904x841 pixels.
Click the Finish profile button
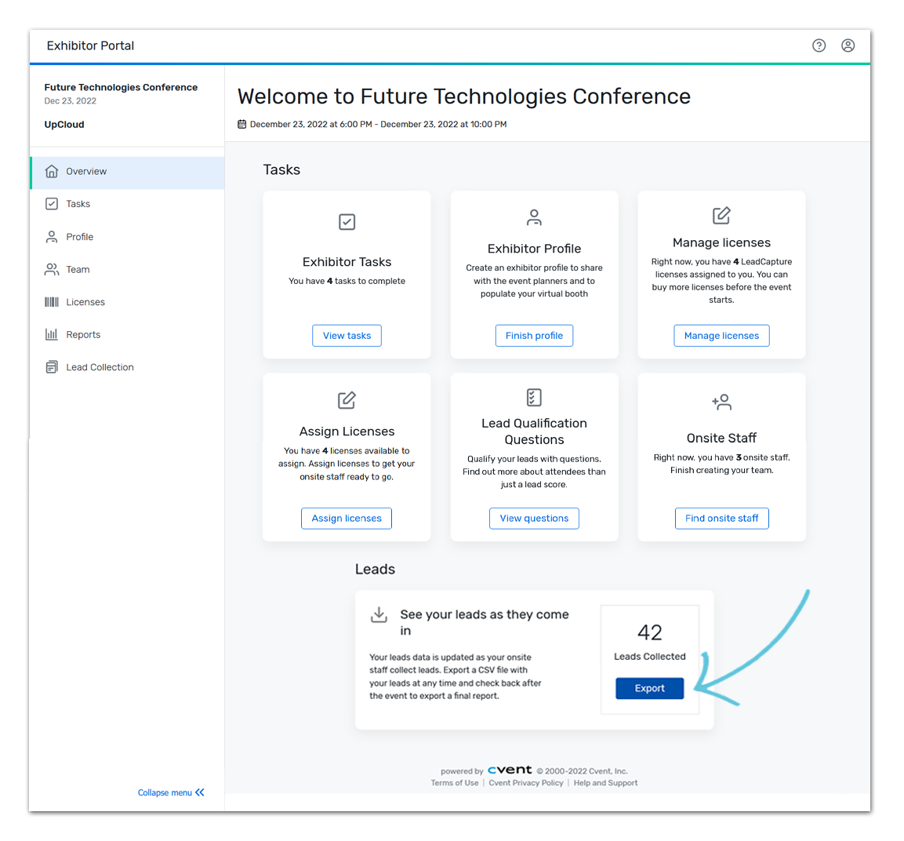534,335
